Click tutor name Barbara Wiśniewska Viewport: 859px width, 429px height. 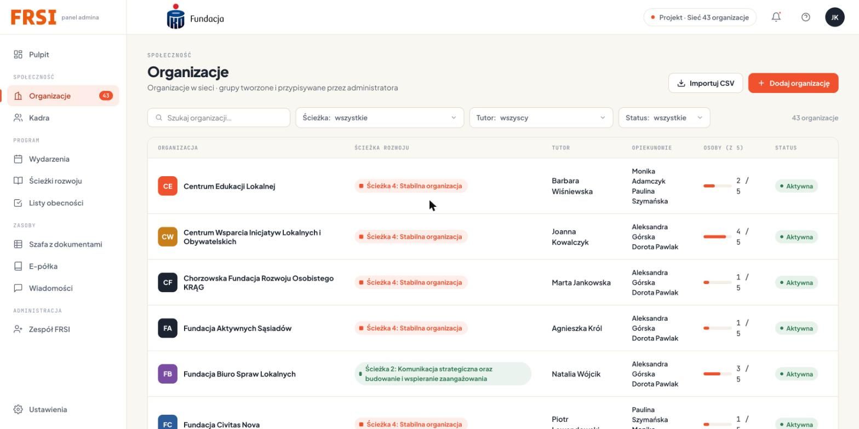click(x=572, y=186)
